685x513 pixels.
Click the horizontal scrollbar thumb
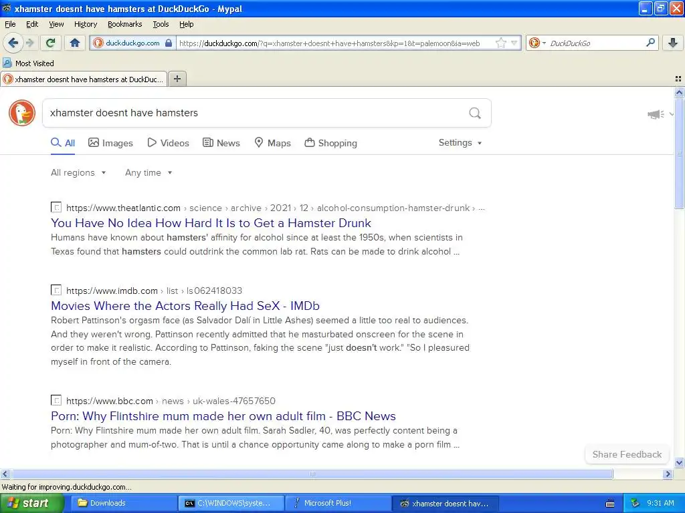(312, 474)
